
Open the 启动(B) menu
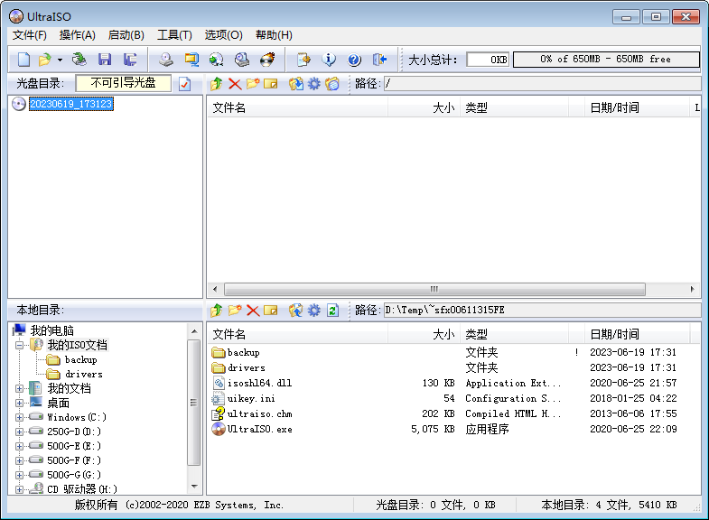(x=126, y=35)
